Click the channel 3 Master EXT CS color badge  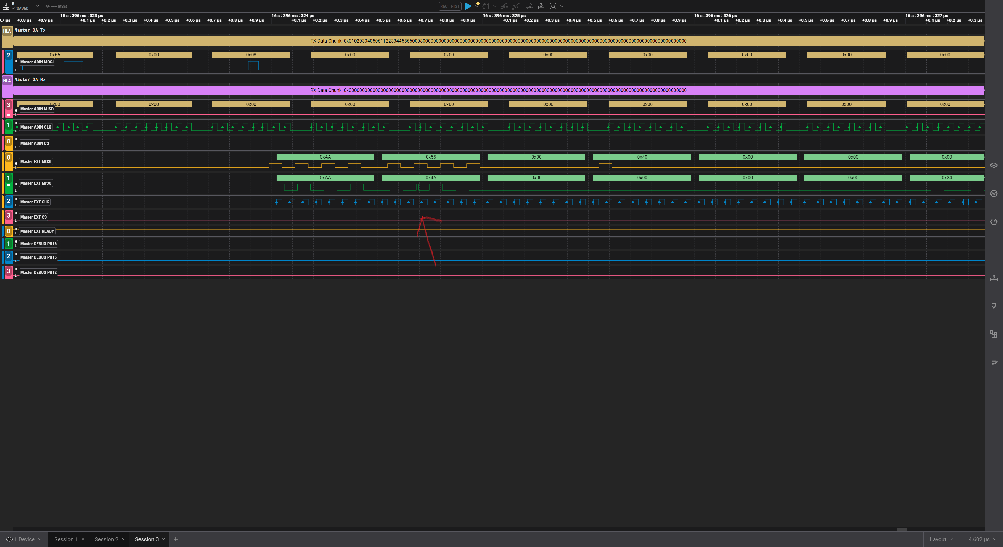8,216
